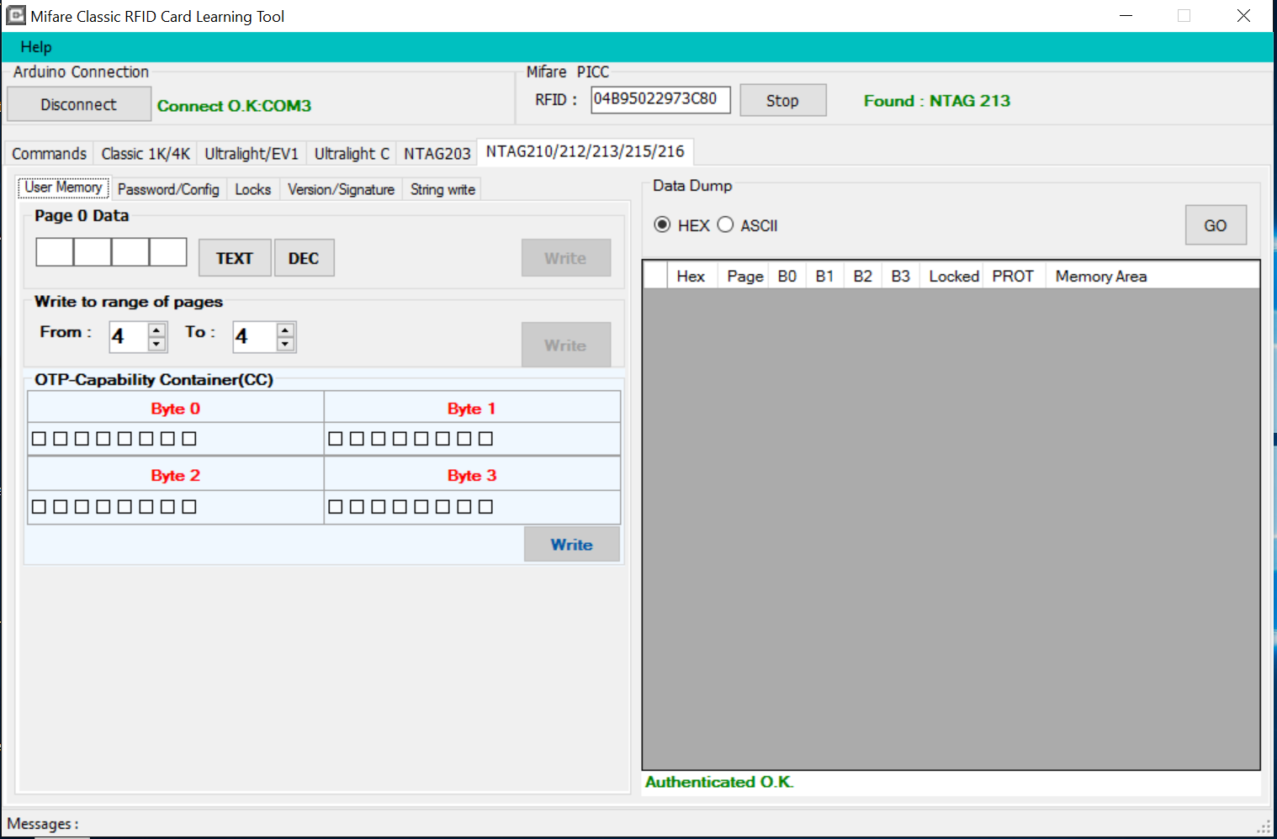The image size is (1277, 839).
Task: Check first bit checkbox of Byte 1
Action: pos(335,438)
